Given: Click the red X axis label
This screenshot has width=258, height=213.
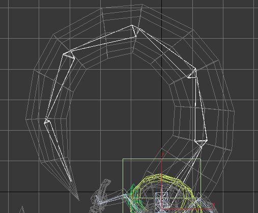Looking at the screenshot, I should [214, 204].
